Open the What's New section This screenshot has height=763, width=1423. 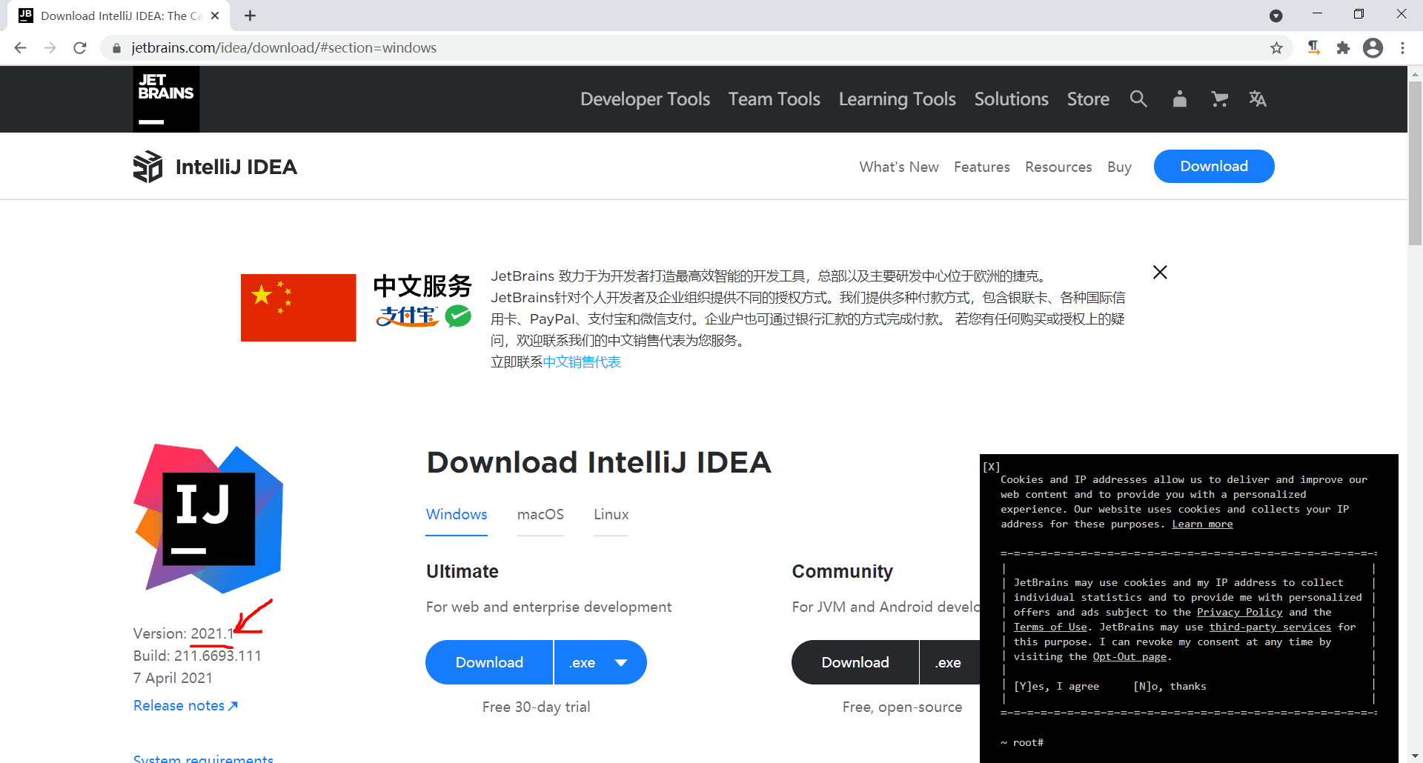coord(898,167)
